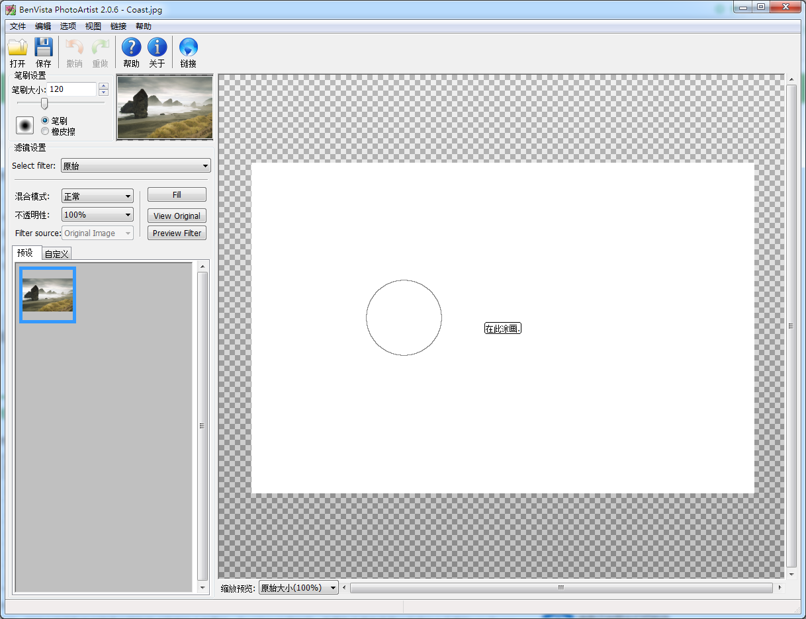Screen dimensions: 806x619
Task: Click the canvas scrollbar down arrow
Action: click(x=791, y=573)
